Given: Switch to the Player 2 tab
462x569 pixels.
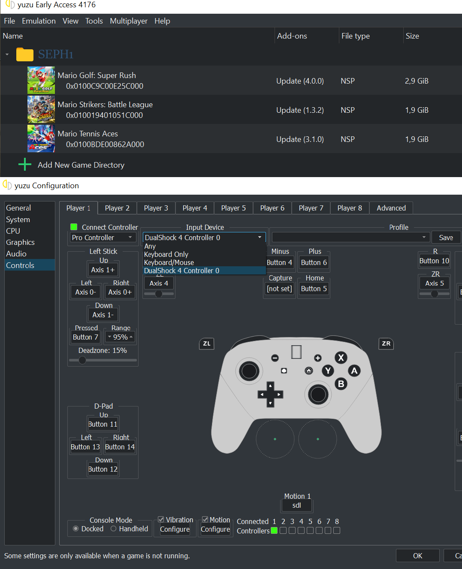Looking at the screenshot, I should [x=117, y=208].
